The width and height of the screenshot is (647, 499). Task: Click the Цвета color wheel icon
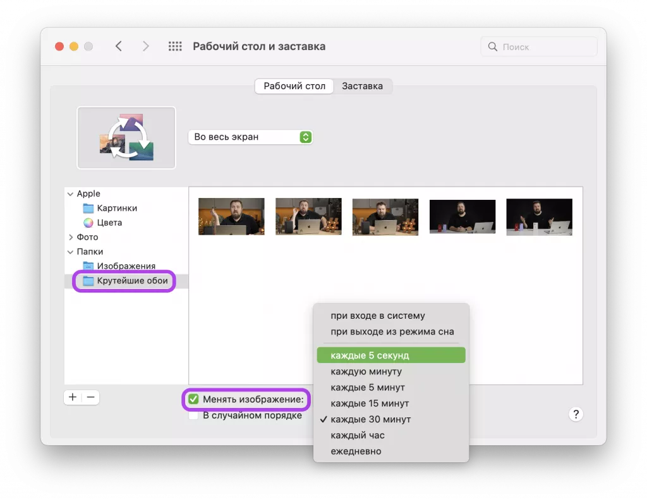tap(88, 223)
